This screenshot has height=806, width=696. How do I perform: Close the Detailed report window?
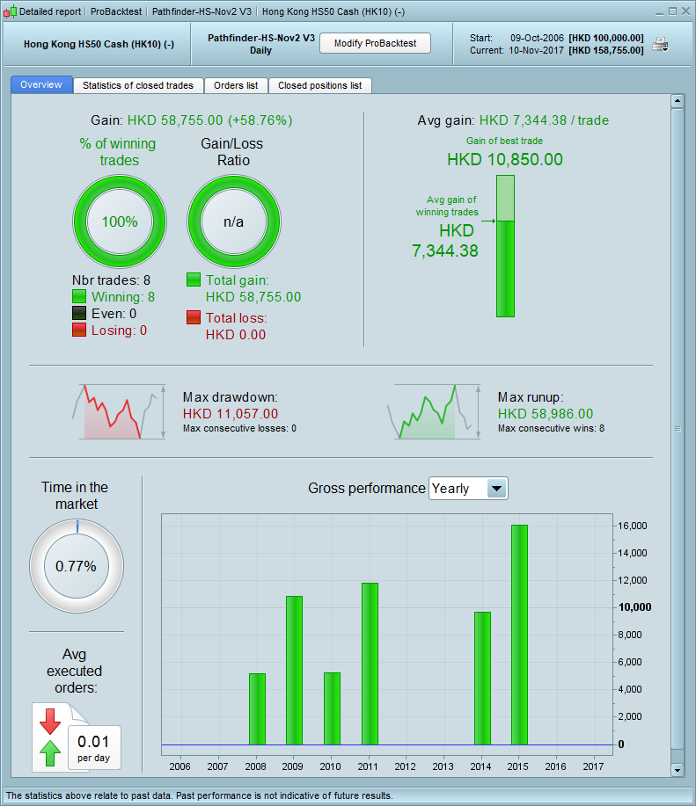tap(685, 11)
